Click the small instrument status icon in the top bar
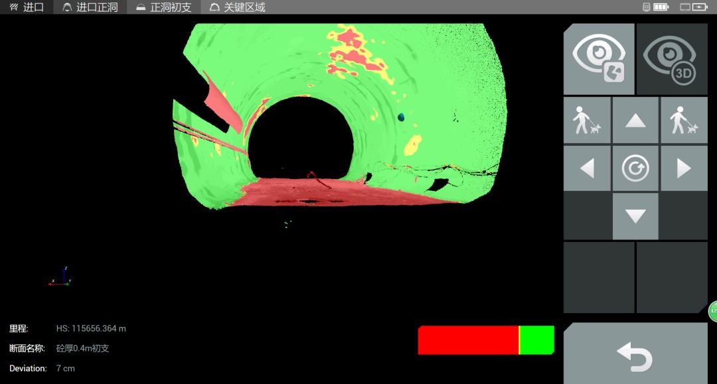 click(646, 7)
